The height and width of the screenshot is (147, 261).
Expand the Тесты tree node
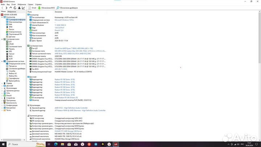pos(2,110)
